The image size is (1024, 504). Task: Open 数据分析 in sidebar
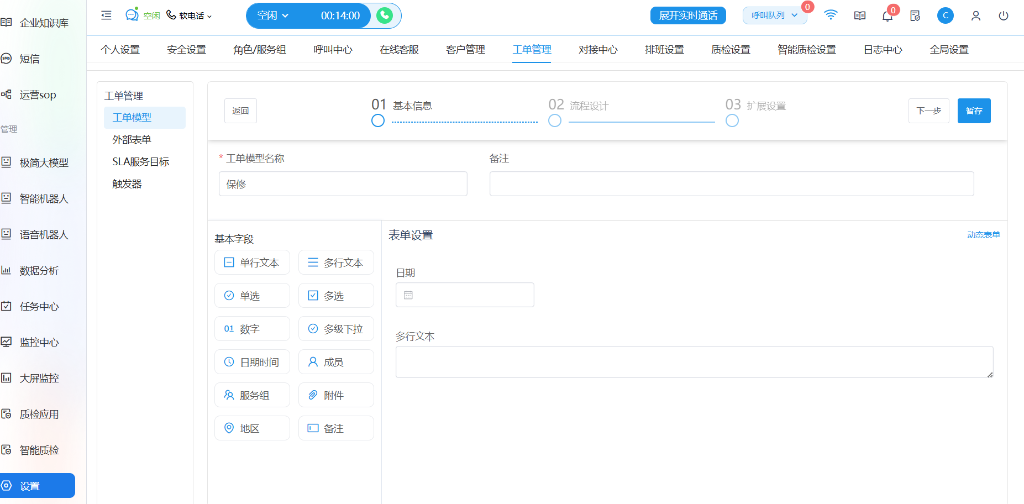point(38,270)
